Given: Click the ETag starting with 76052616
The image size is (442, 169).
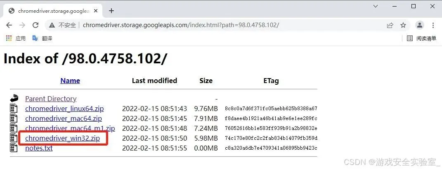Looking at the screenshot, I should click(271, 129).
